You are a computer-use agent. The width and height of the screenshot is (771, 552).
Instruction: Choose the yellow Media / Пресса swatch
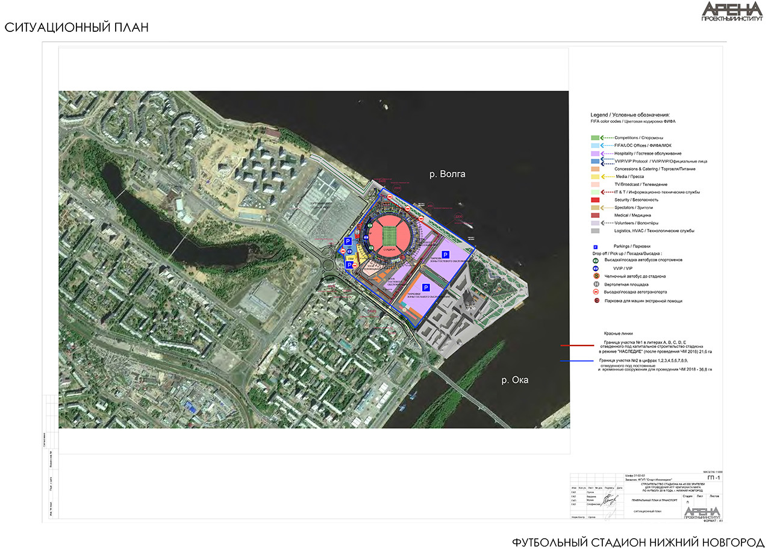595,177
